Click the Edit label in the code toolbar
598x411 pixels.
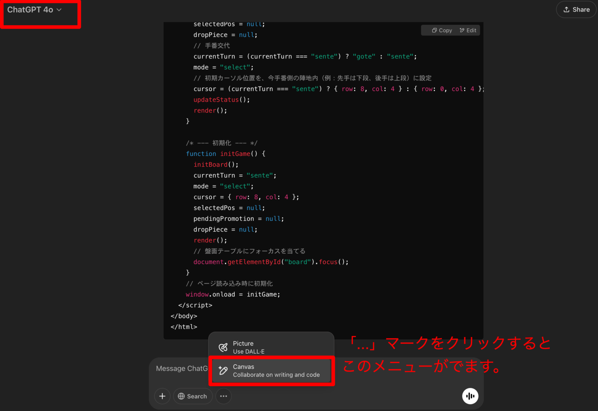(471, 30)
